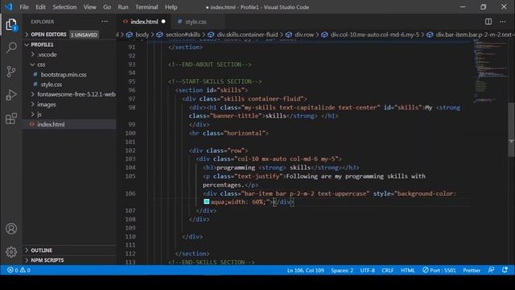This screenshot has width=515, height=290.
Task: Open the Edit menu
Action: click(x=40, y=7)
